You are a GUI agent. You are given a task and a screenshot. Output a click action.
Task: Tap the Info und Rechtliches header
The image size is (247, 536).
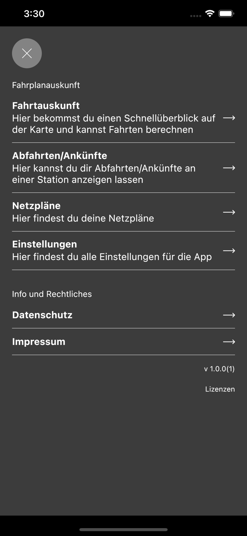tap(52, 294)
